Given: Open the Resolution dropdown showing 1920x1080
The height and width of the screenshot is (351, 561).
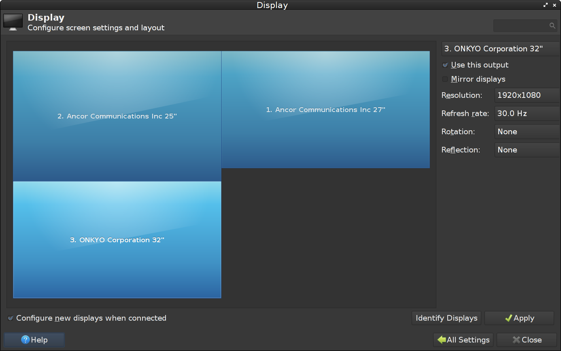Looking at the screenshot, I should 527,95.
